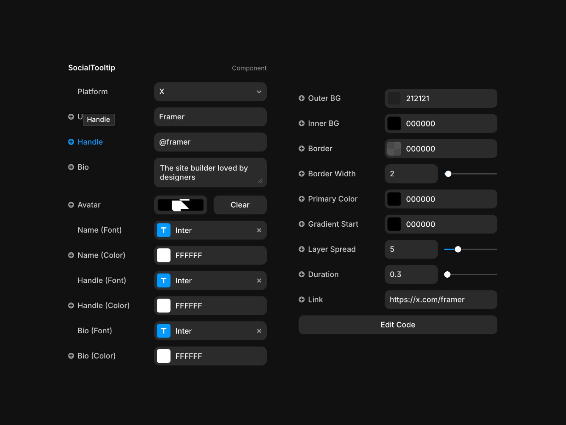Click the Link URL input field
Screen dimensions: 566x425
tap(441, 300)
